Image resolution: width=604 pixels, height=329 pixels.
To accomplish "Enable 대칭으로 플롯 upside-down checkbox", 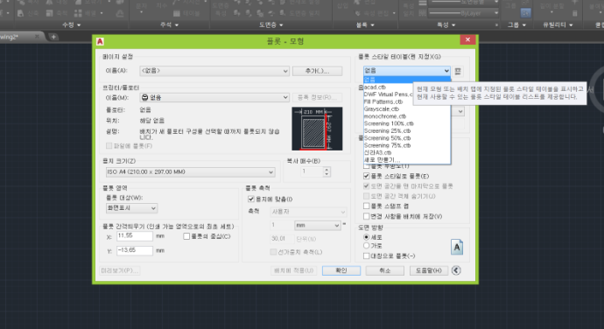I will (366, 255).
